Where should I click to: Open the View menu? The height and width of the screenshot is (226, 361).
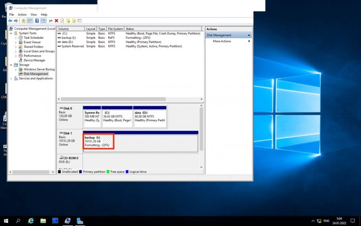[34, 14]
